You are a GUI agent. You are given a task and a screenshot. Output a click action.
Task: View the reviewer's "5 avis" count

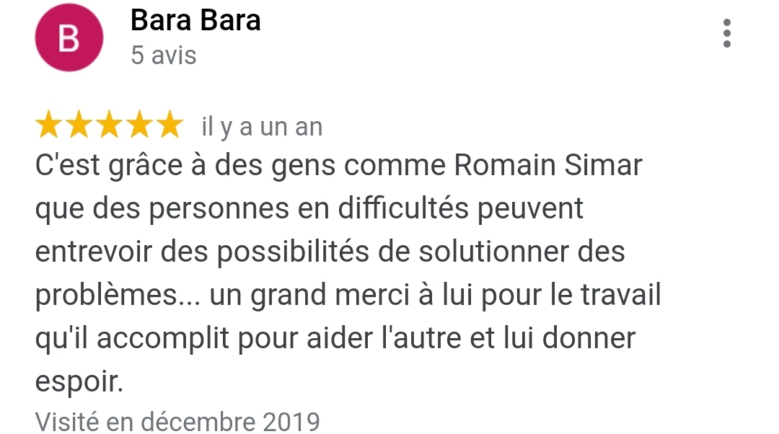pyautogui.click(x=164, y=56)
